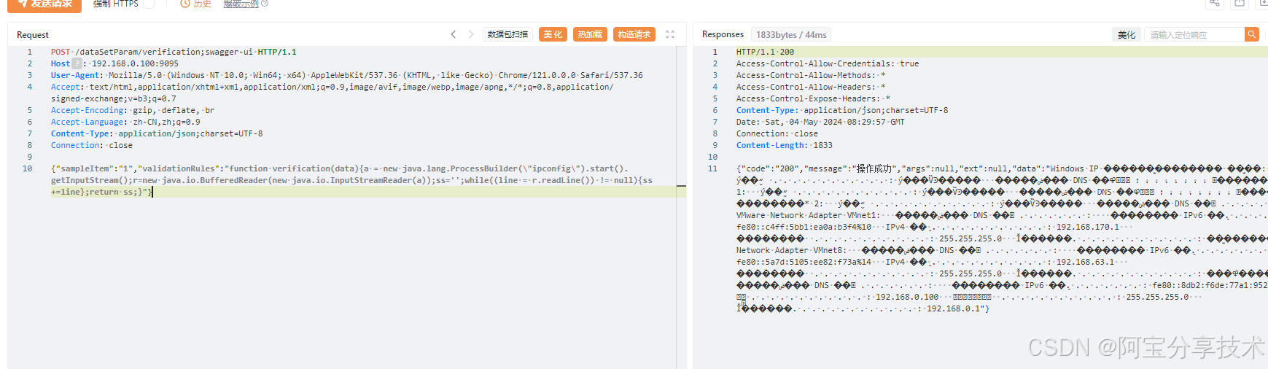Beautify response with gray 美化 button
The width and height of the screenshot is (1268, 369).
pyautogui.click(x=1127, y=35)
